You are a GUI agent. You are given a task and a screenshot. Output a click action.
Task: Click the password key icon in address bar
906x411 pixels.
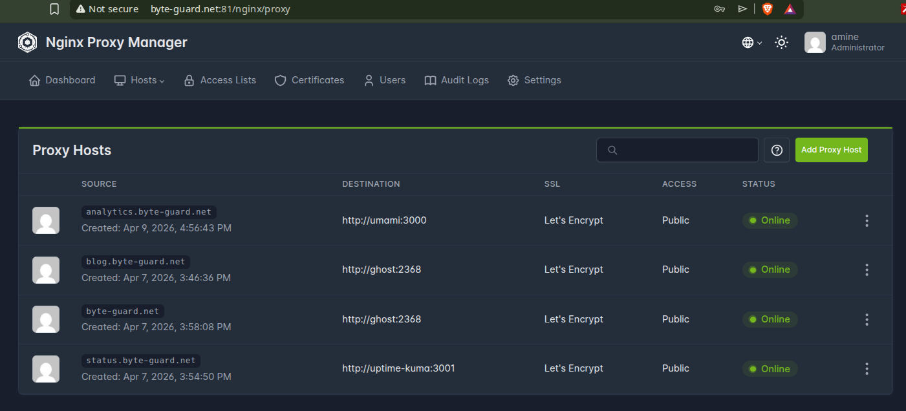tap(719, 9)
